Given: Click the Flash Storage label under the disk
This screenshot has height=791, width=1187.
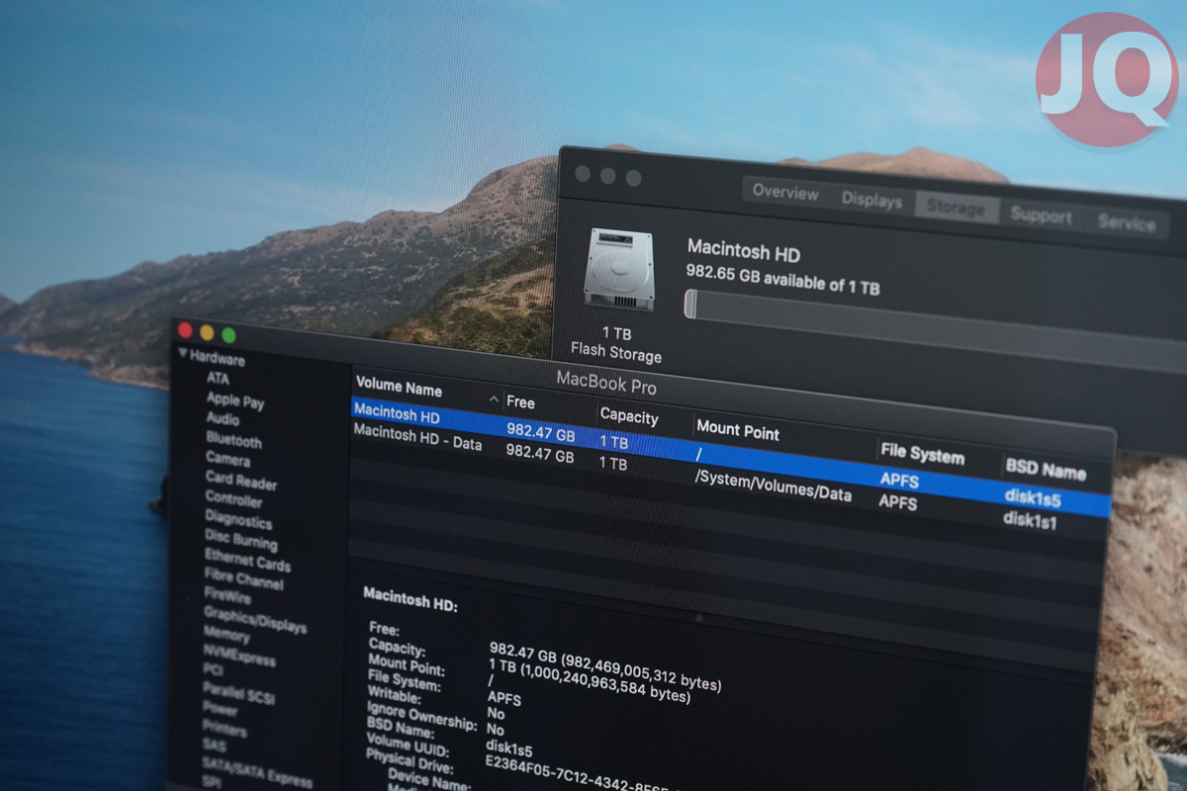Looking at the screenshot, I should point(616,353).
